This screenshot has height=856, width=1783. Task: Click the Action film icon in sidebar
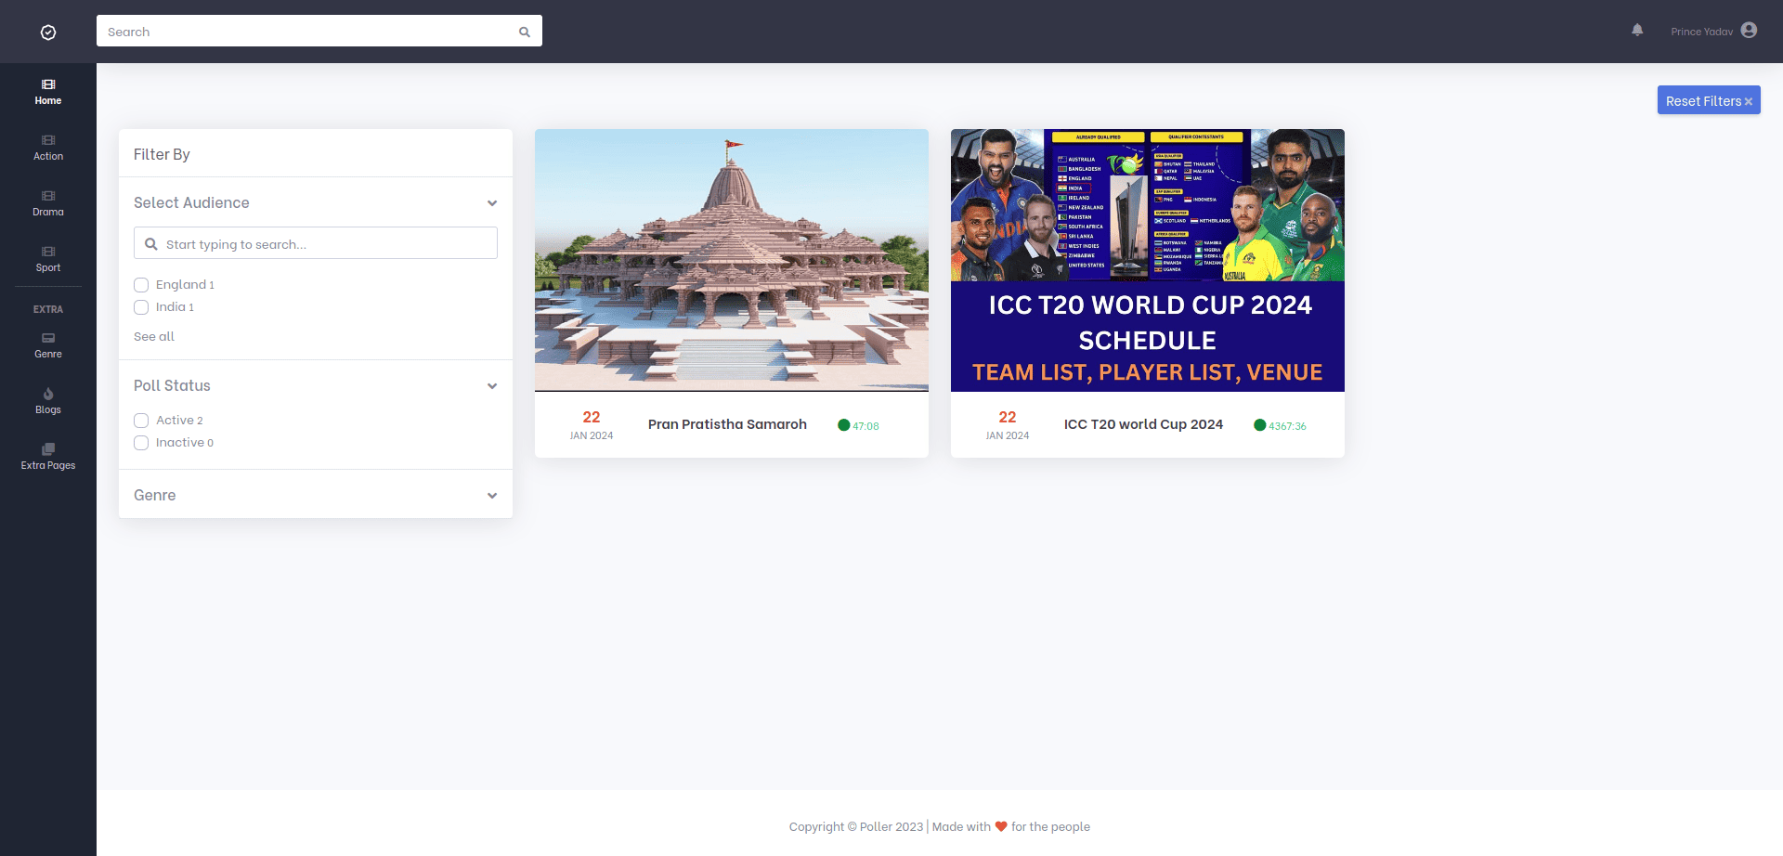coord(48,140)
